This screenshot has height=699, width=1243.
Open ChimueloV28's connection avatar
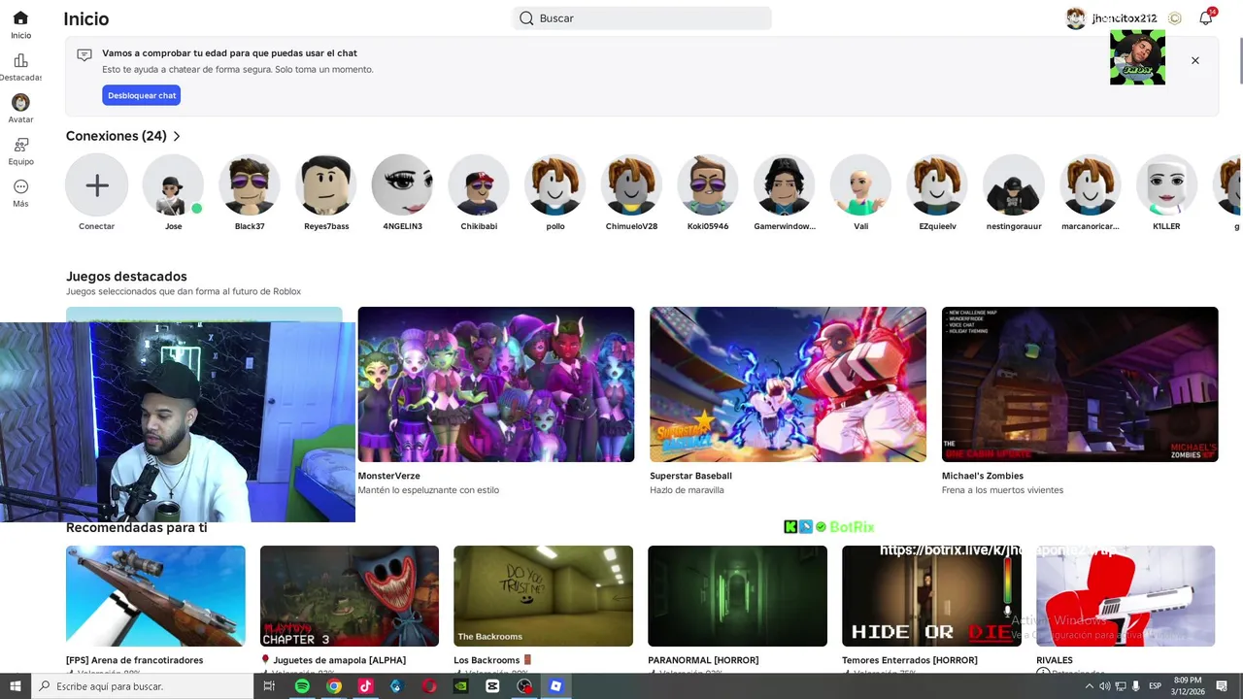point(631,184)
